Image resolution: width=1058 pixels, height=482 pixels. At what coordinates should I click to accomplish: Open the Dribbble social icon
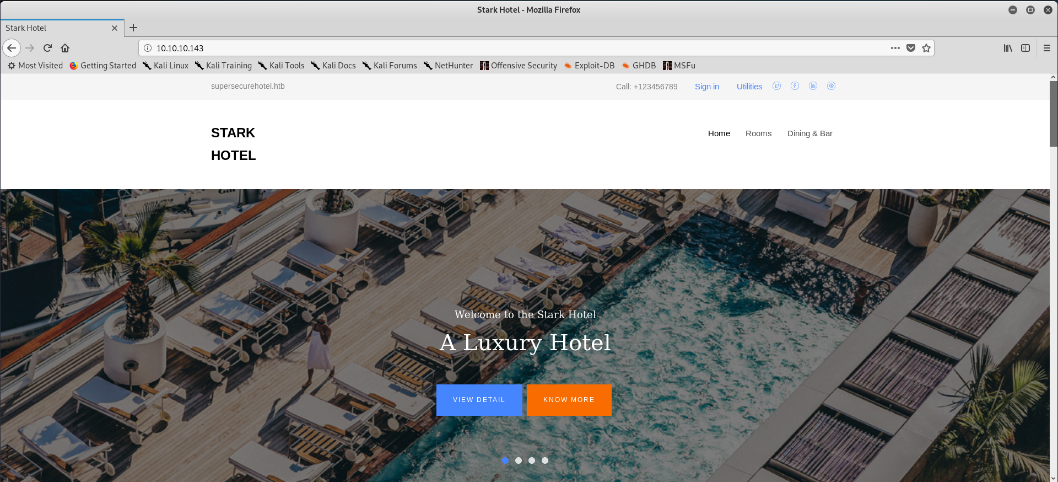832,86
